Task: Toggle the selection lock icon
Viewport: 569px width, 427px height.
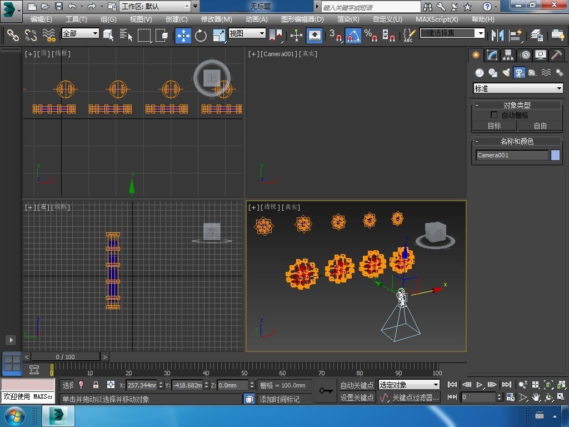Action: [x=96, y=385]
